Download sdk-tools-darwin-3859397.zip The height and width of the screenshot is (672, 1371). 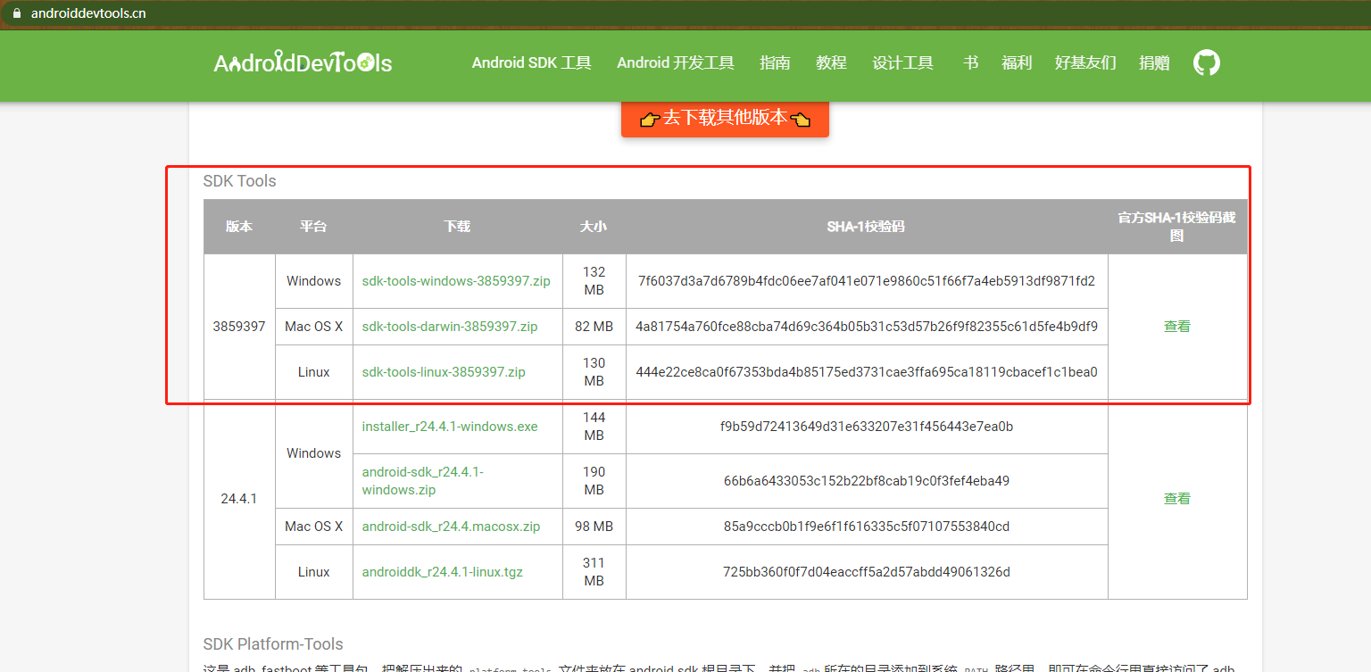click(x=450, y=327)
